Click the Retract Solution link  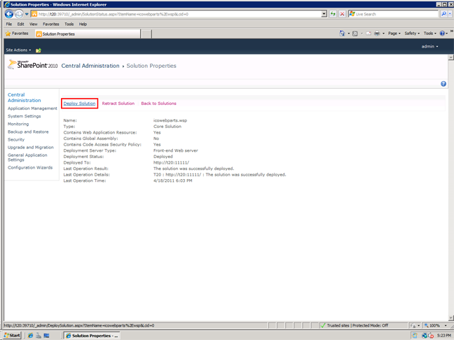pyautogui.click(x=118, y=104)
